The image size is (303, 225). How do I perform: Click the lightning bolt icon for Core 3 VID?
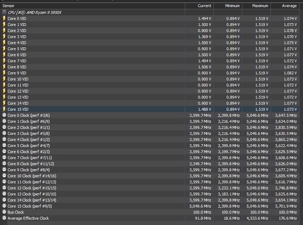coord(4,37)
